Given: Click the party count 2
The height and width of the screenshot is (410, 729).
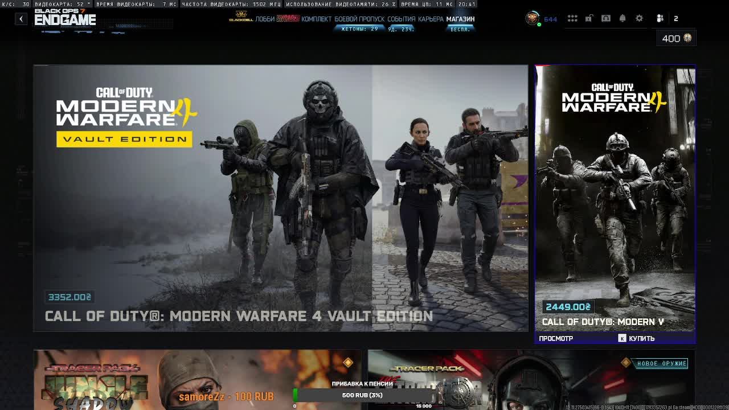Looking at the screenshot, I should (x=676, y=19).
